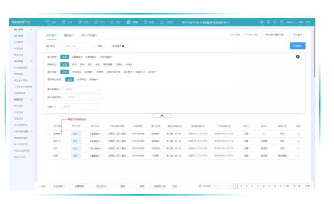334x204 pixels.
Task: Go to page 2 in pagination
Action: 241,186
